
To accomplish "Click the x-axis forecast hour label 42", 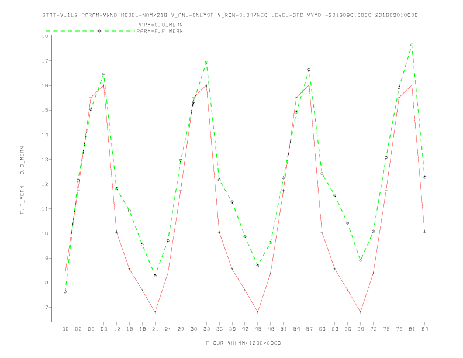I will click(245, 329).
